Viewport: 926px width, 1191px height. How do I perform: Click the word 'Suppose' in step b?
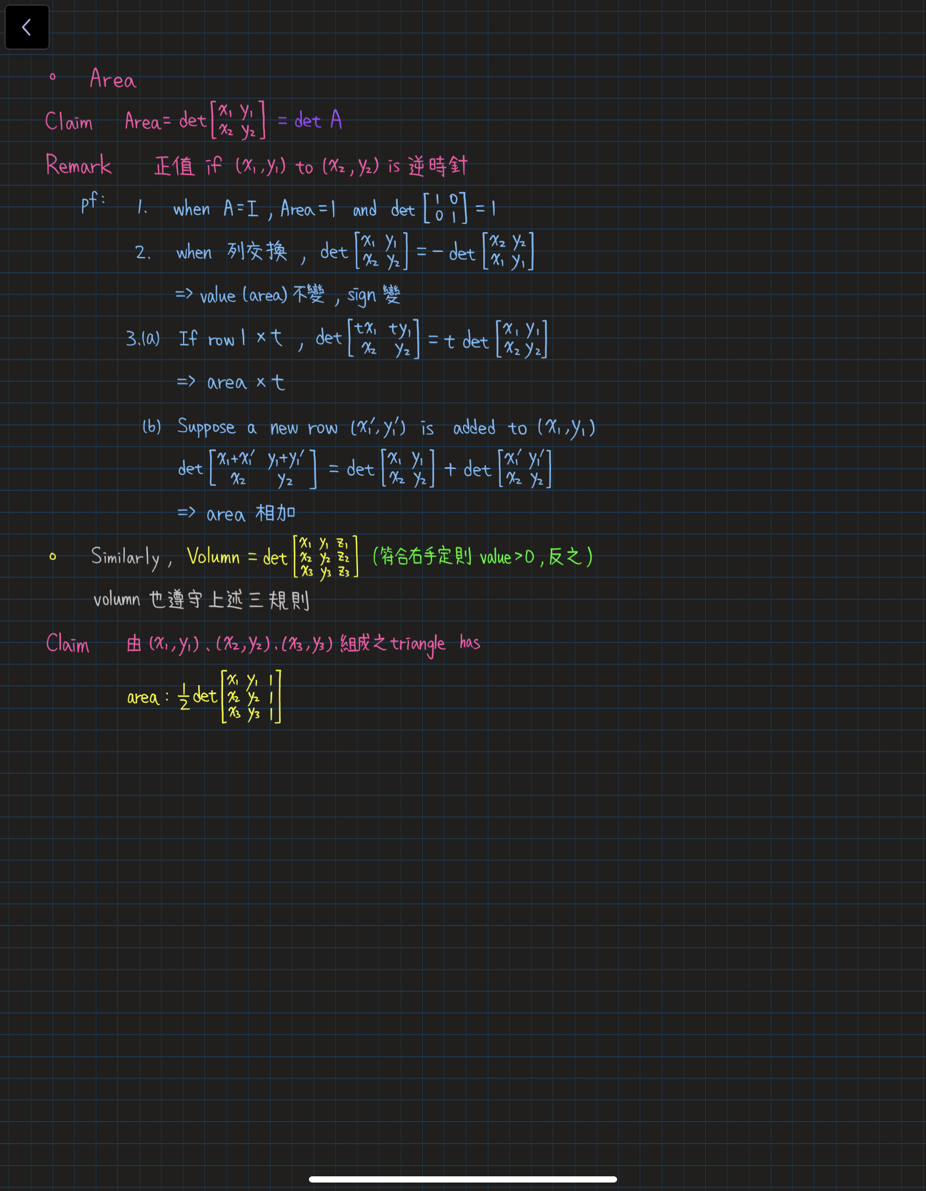(x=206, y=427)
